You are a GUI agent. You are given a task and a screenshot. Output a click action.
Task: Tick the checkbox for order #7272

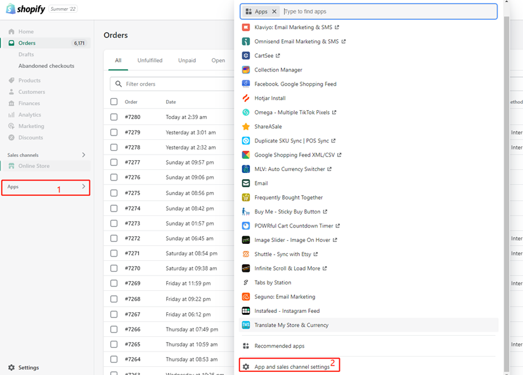(113, 238)
